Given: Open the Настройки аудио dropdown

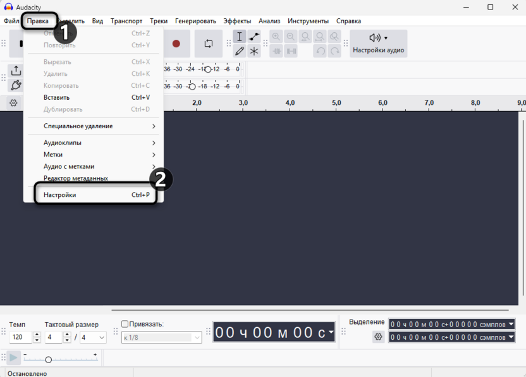Looking at the screenshot, I should pos(379,44).
